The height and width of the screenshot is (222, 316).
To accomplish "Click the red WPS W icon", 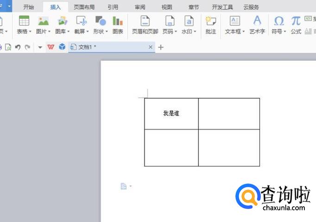I will [x=51, y=47].
